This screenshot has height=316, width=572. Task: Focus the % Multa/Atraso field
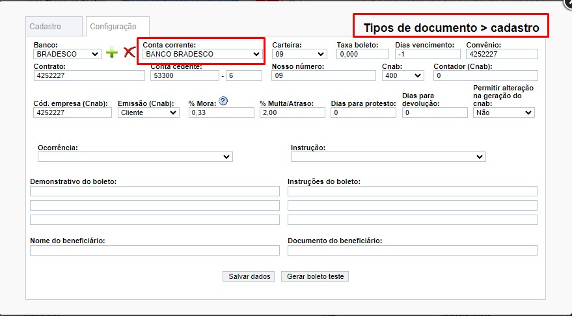coord(293,112)
